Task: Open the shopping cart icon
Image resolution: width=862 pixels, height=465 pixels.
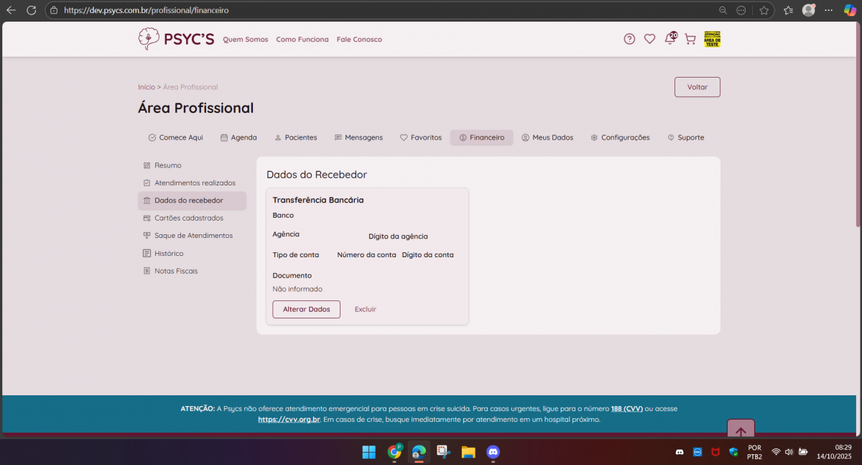Action: click(690, 39)
